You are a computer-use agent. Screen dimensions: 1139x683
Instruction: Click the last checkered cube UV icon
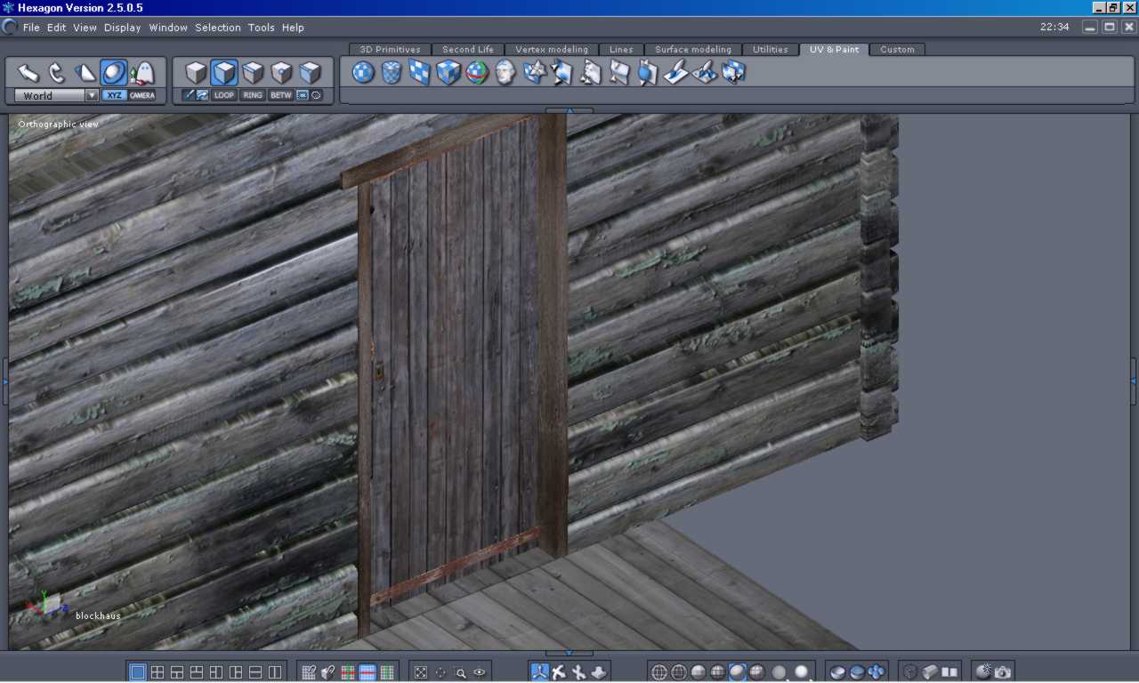pyautogui.click(x=733, y=72)
